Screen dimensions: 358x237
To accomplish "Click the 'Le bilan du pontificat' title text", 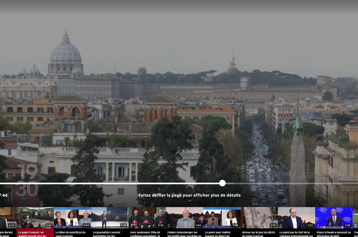I will click(x=70, y=234).
